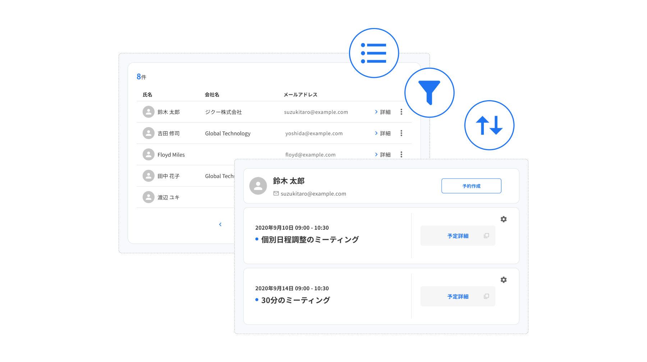This screenshot has width=647, height=362.
Task: Click the funnel filter circle icon
Action: point(429,93)
